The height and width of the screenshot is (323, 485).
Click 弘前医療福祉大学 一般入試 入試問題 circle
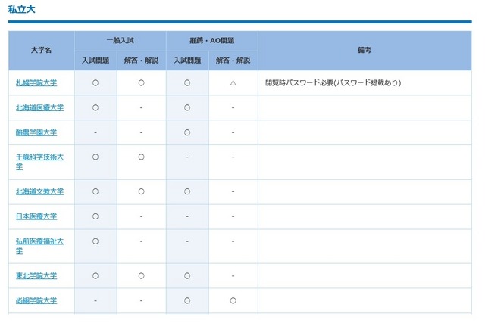tap(95, 241)
